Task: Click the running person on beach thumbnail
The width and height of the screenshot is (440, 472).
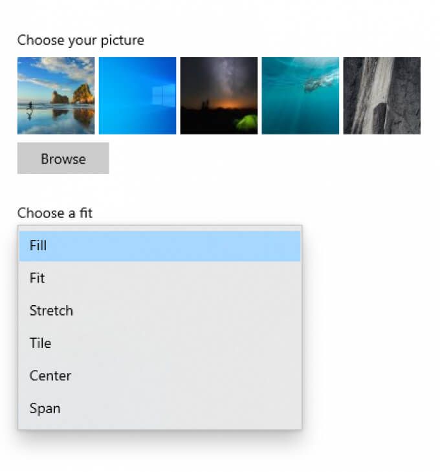Action: coord(30,106)
